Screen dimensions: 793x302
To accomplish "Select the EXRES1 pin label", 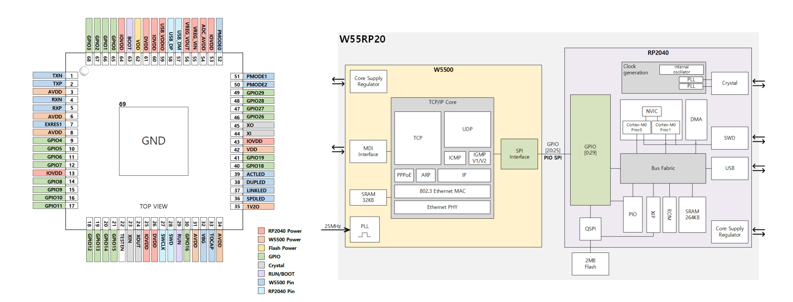I will click(x=49, y=124).
